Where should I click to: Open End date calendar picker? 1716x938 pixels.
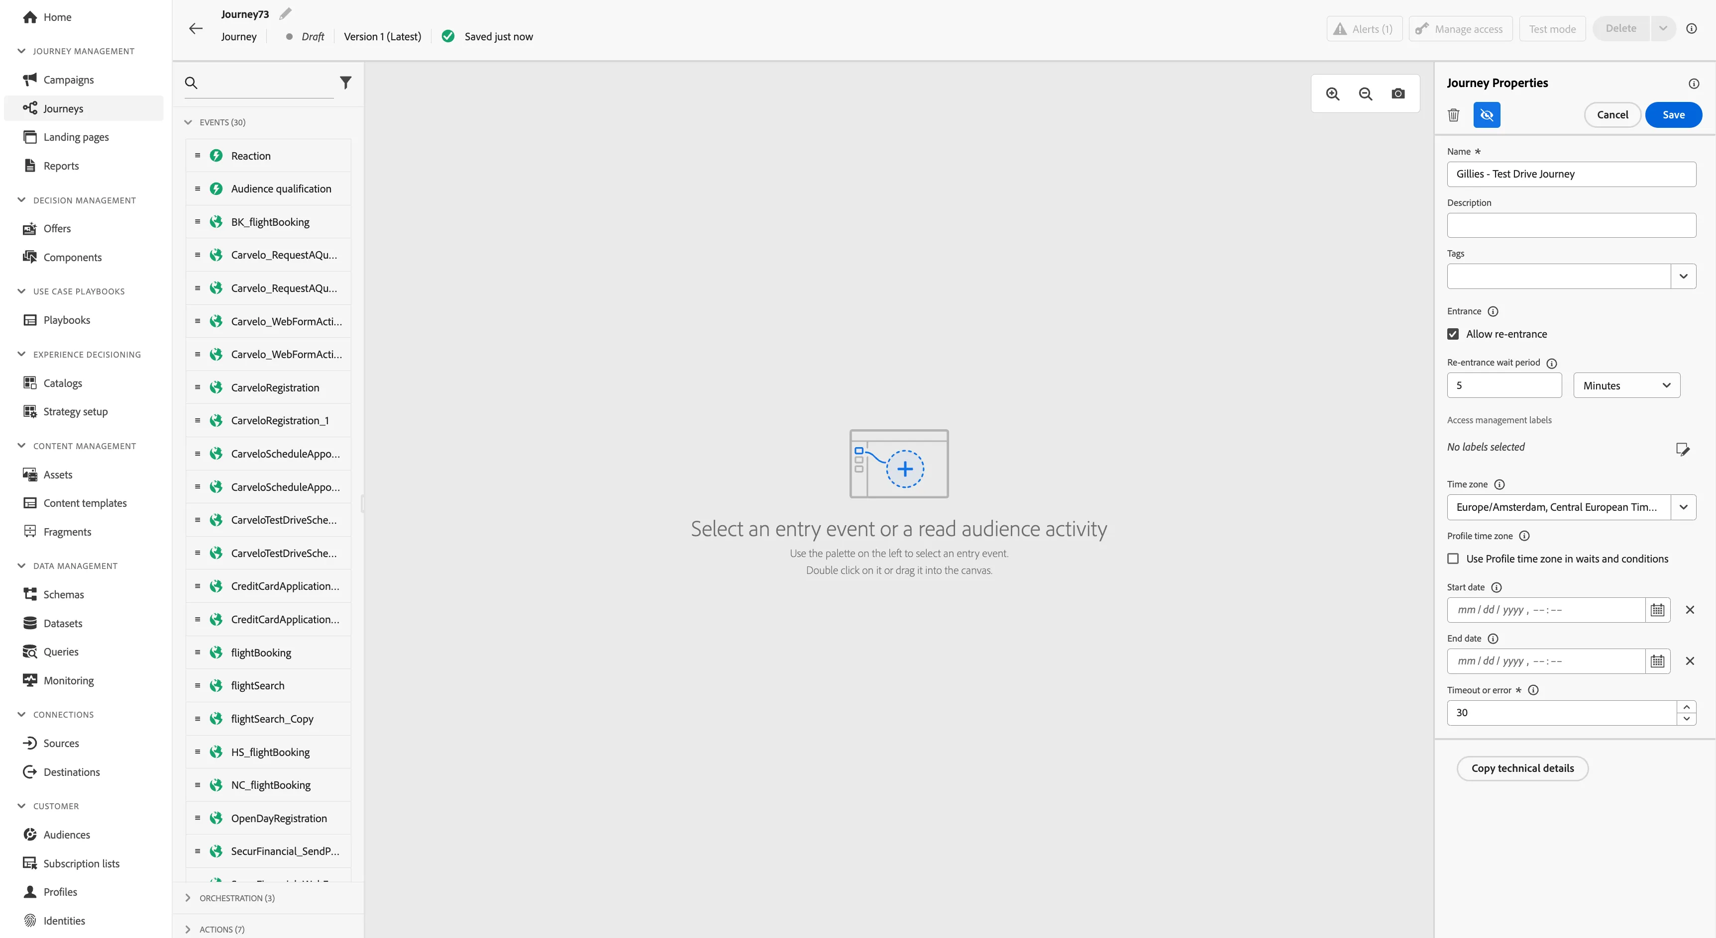tap(1657, 661)
